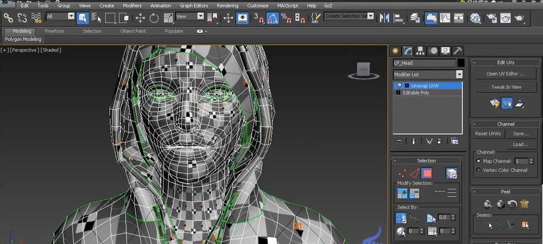Select the Move tool
The image size is (543, 244).
coord(140,18)
